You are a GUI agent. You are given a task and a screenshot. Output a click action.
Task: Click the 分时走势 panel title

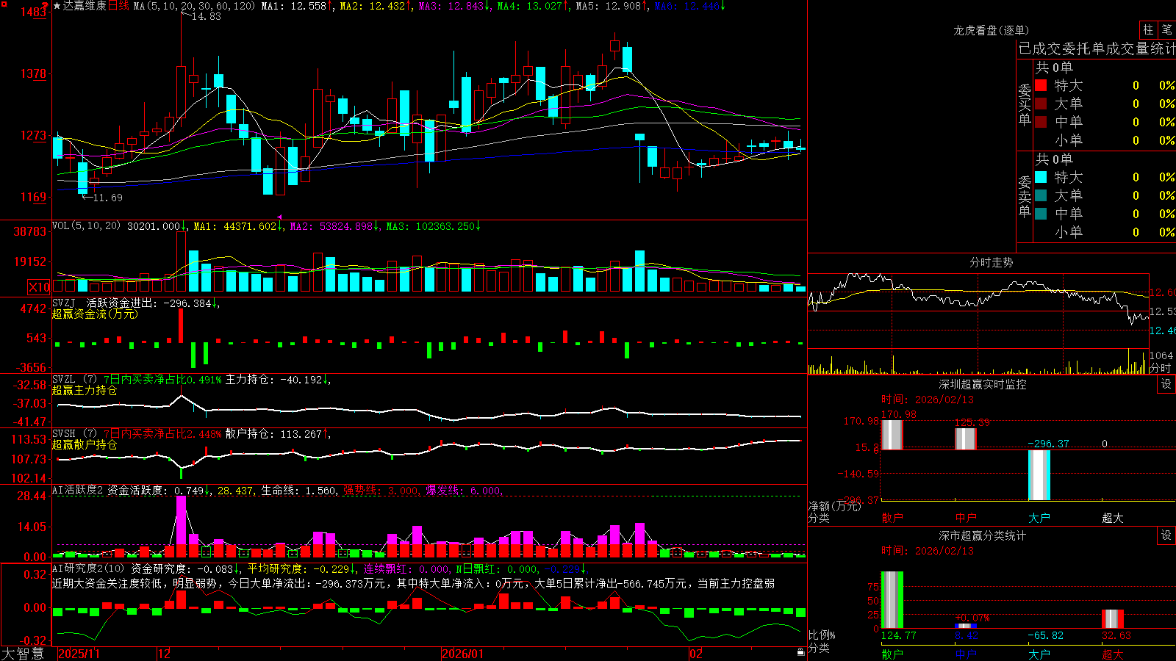click(991, 262)
